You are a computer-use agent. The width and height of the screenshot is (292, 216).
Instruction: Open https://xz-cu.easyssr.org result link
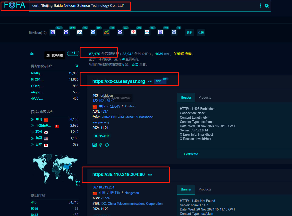pos(119,81)
